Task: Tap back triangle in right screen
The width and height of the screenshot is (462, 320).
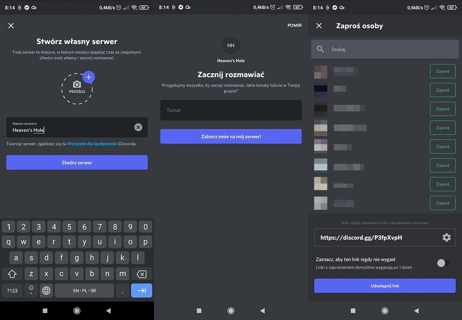Action: click(416, 311)
